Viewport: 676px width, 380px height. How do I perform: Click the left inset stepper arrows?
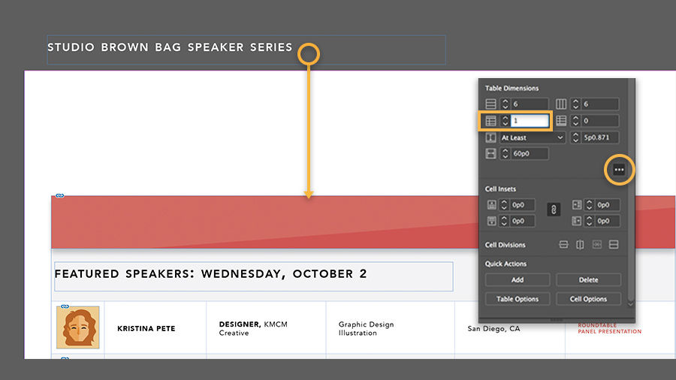coord(589,205)
